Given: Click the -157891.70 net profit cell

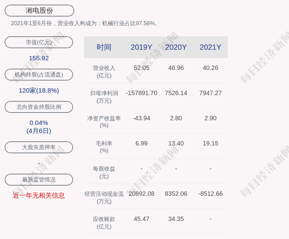Looking at the screenshot, I should [141, 93].
